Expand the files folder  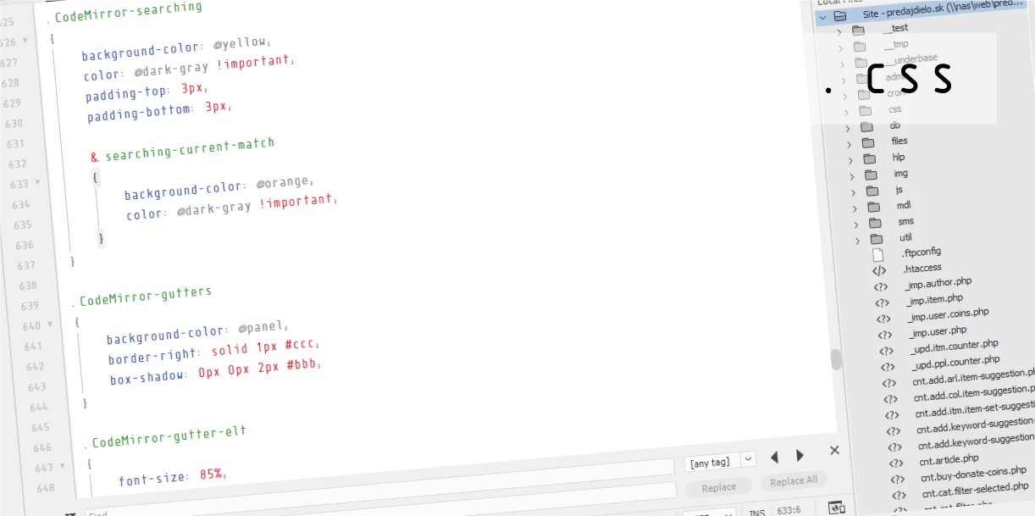849,144
